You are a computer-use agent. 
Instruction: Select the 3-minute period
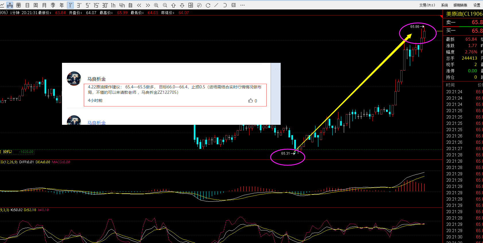pos(79,5)
